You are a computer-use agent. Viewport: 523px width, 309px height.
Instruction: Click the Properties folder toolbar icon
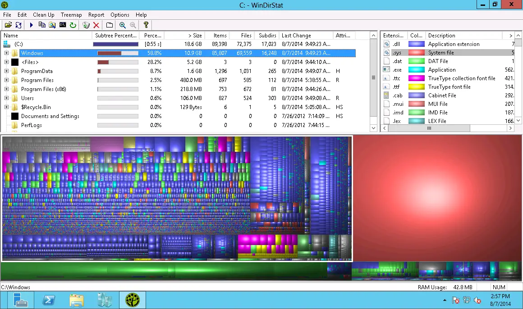(x=110, y=25)
